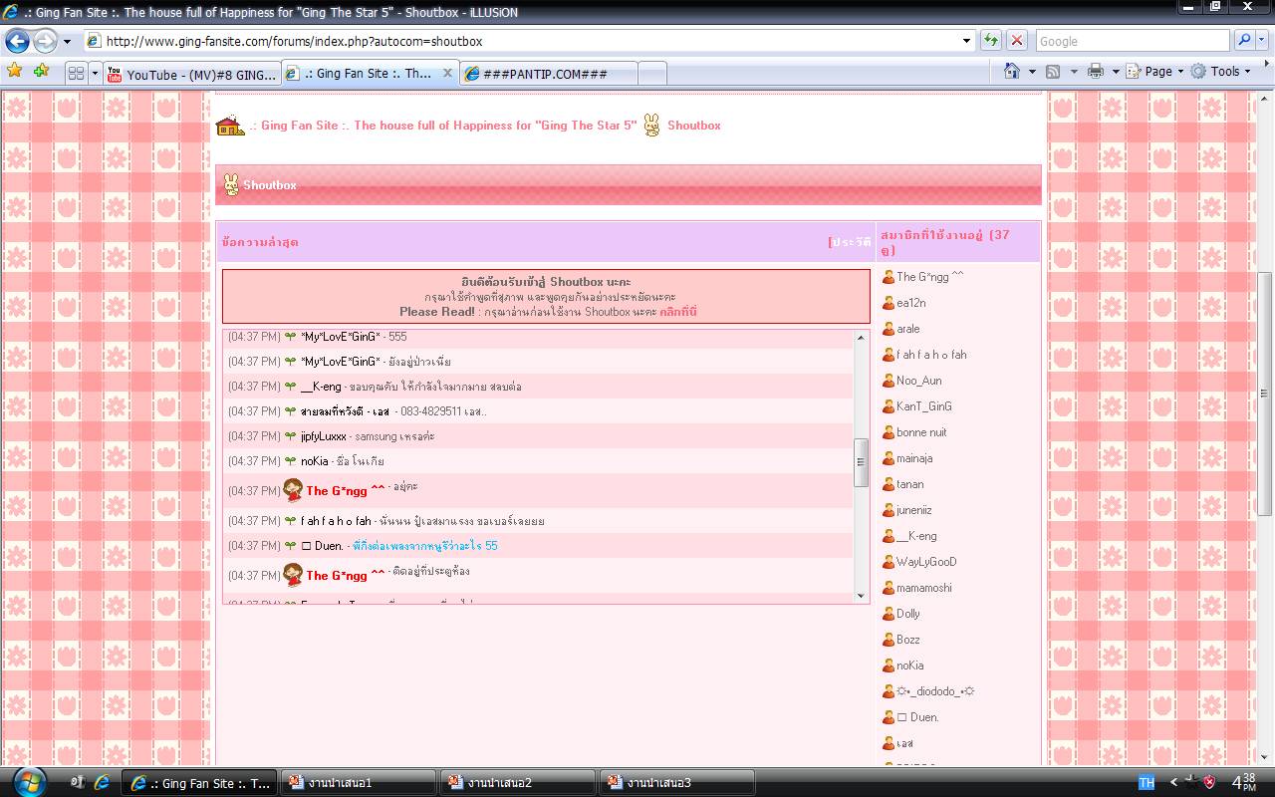Open The G*ngg ^^ in the online members list

pos(930,277)
